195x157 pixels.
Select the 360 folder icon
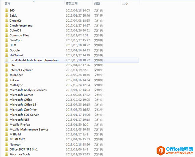coord(7,10)
